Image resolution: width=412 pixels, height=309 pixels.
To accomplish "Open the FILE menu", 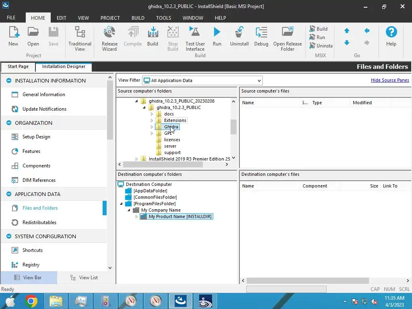I will click(x=11, y=18).
